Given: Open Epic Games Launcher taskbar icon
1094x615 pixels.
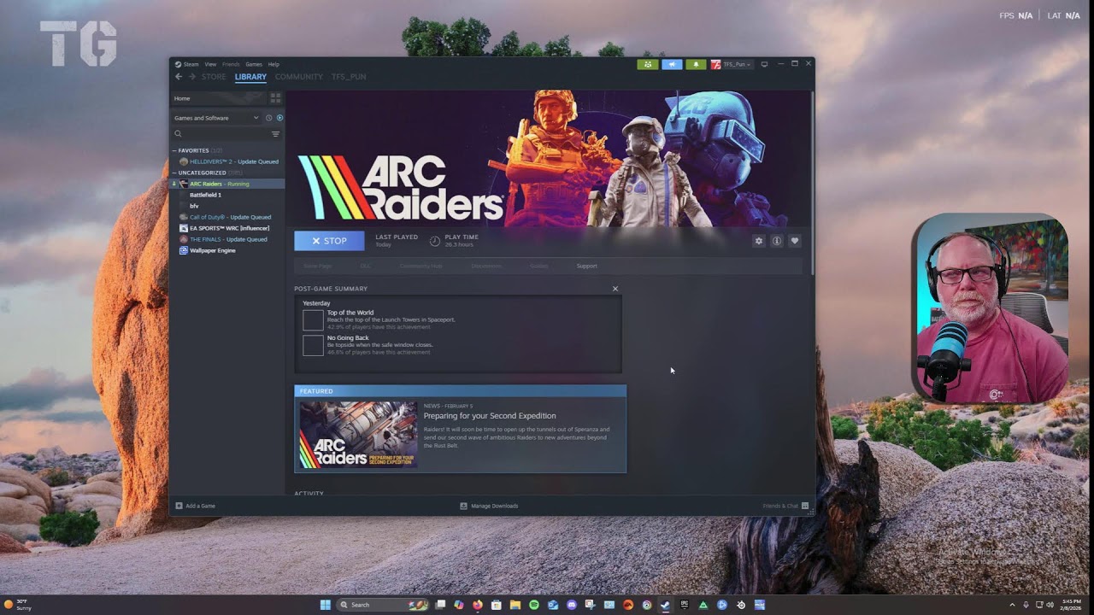Looking at the screenshot, I should (x=685, y=605).
